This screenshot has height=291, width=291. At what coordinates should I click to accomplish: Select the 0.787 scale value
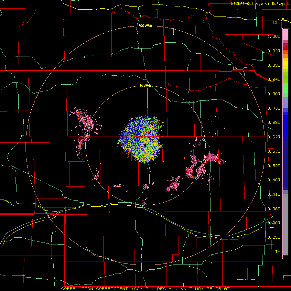tap(274, 94)
